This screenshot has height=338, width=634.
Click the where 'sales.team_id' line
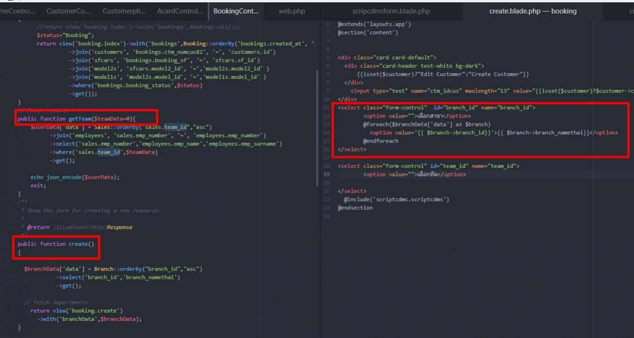click(x=104, y=152)
